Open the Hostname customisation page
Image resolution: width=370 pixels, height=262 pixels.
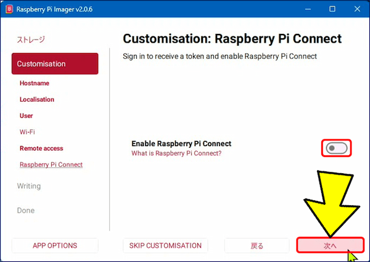point(35,83)
